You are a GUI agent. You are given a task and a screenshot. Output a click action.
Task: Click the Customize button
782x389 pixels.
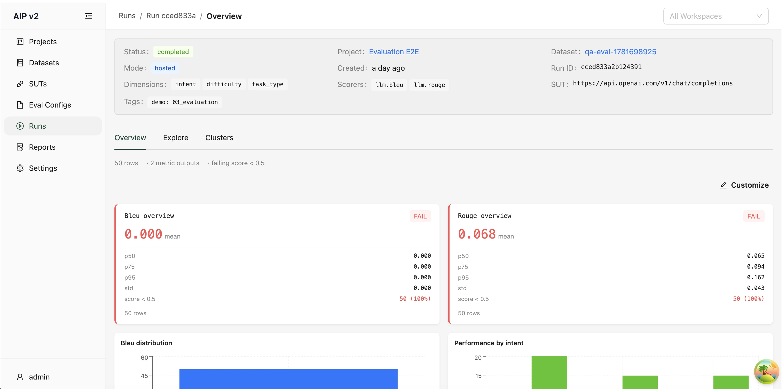(744, 185)
